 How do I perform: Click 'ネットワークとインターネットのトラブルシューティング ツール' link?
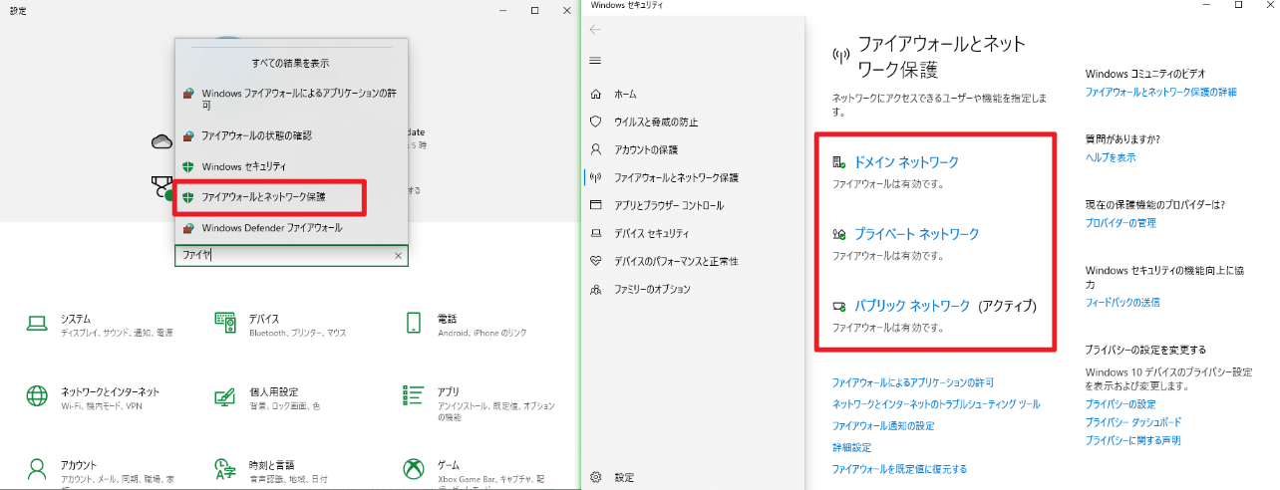point(936,404)
